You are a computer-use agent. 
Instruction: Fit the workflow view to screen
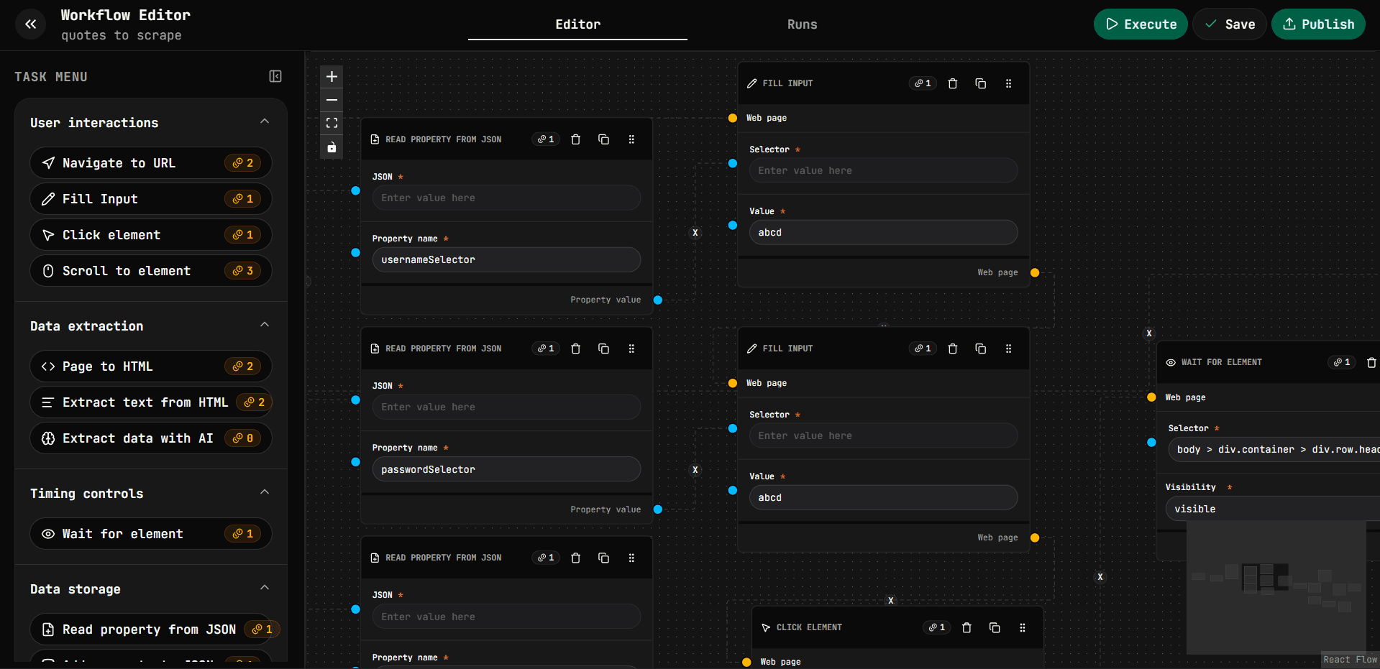tap(332, 124)
